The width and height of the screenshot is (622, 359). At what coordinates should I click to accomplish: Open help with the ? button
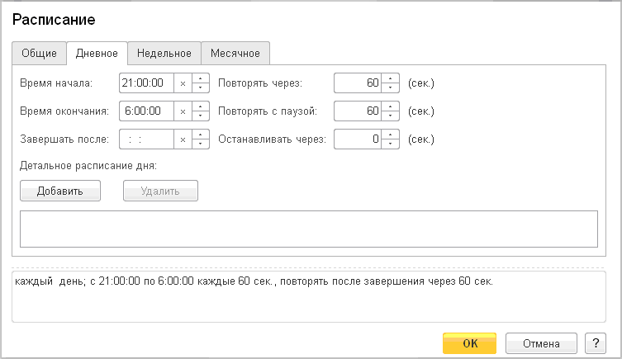pyautogui.click(x=595, y=343)
